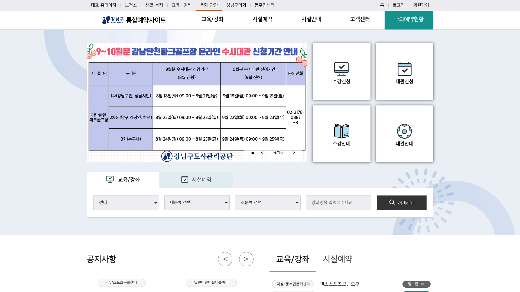Viewport: 520px width, 292px height.
Task: Select the 교육/강좌 search tab
Action: [123, 180]
